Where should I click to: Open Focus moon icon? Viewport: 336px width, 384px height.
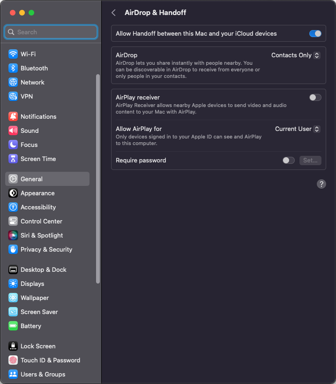point(13,145)
